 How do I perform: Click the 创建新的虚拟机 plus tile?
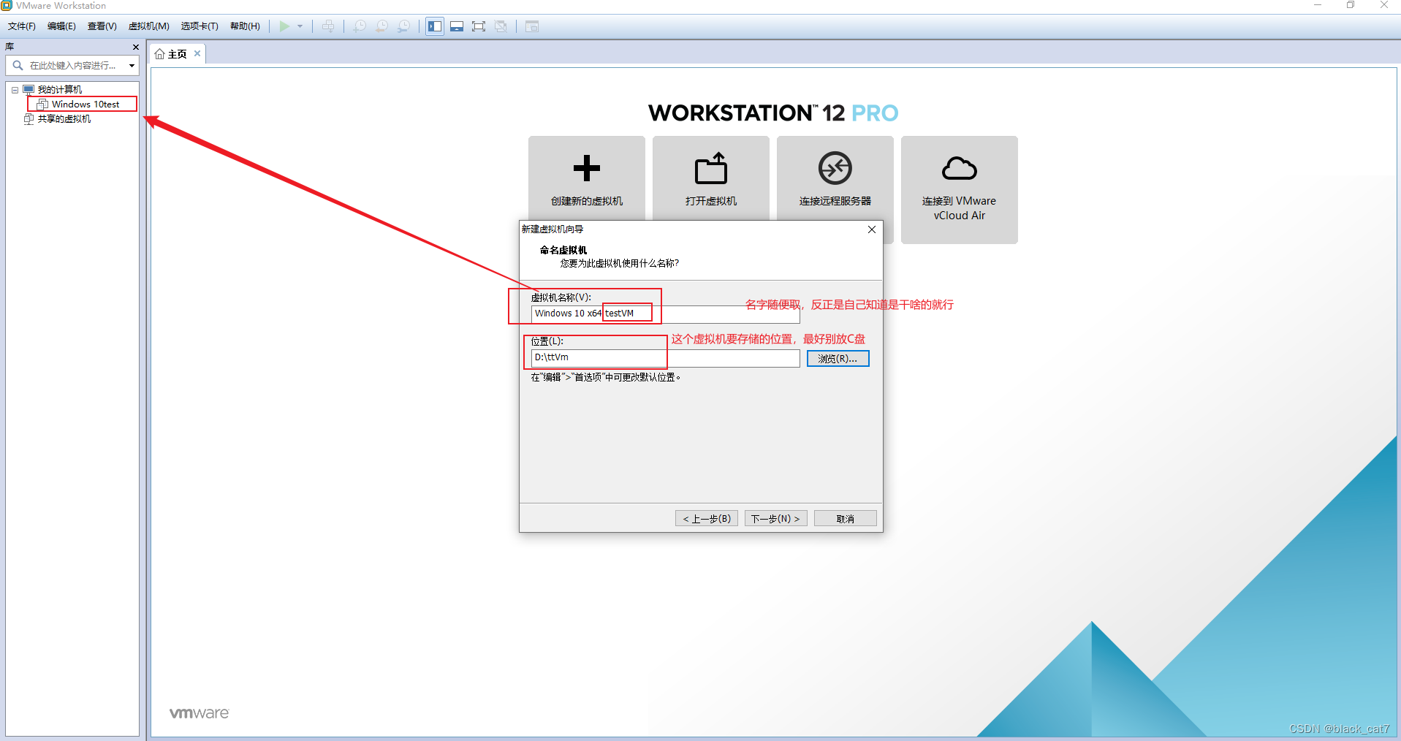pyautogui.click(x=587, y=178)
